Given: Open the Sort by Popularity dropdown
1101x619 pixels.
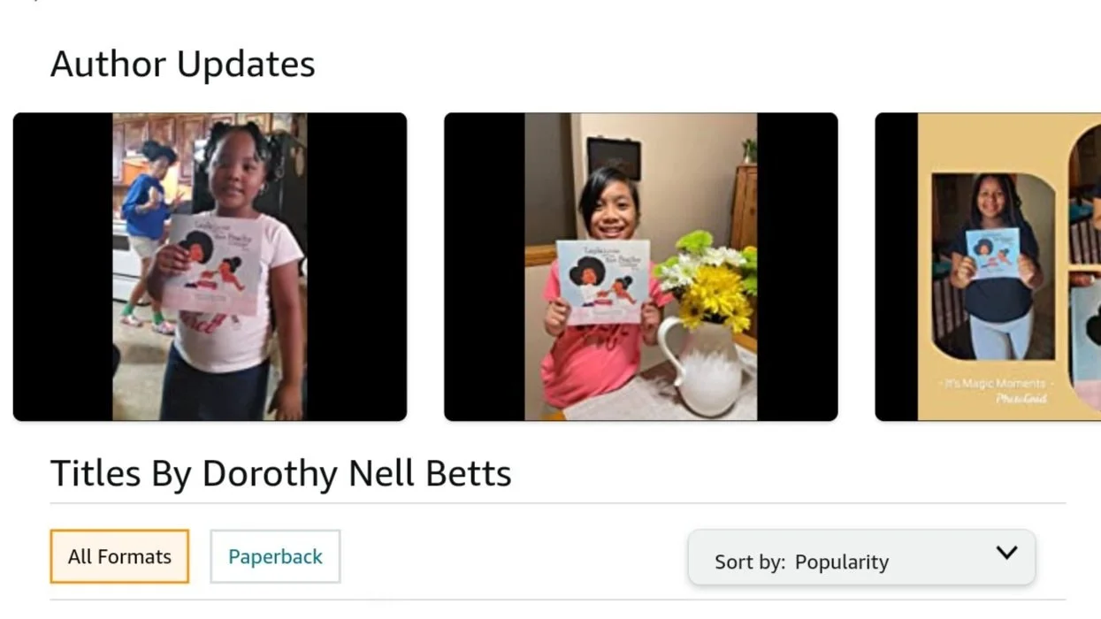Looking at the screenshot, I should point(861,557).
